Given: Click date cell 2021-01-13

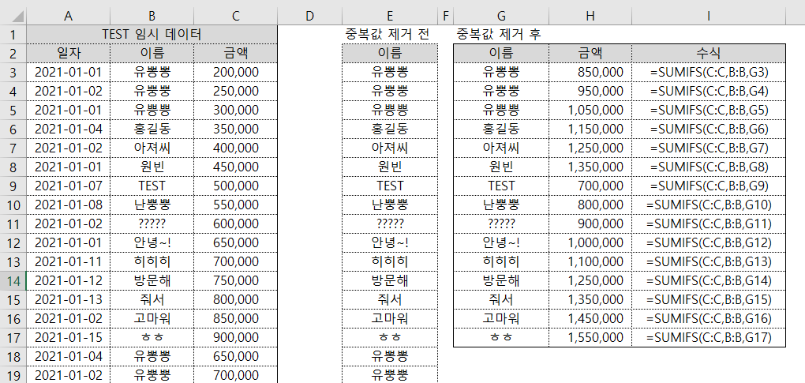Looking at the screenshot, I should tap(68, 300).
